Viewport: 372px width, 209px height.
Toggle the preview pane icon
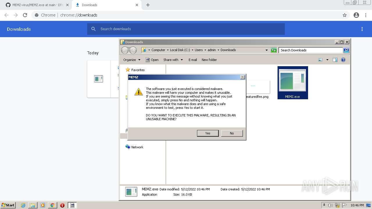click(x=335, y=60)
